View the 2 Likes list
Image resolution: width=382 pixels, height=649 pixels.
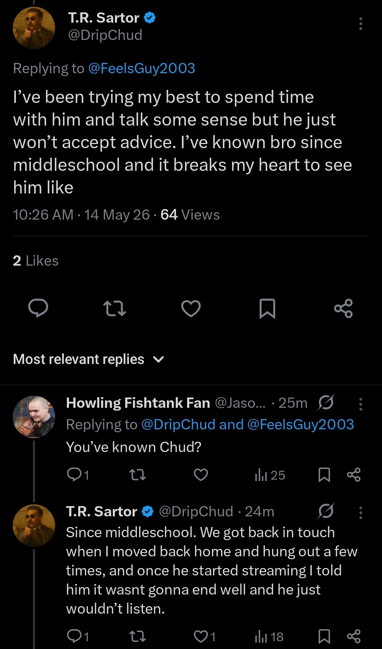click(x=36, y=261)
